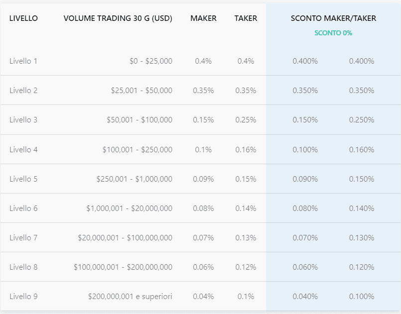Click the 0.1% MAKER fee for Livello 4
401x314 pixels.
pos(203,149)
